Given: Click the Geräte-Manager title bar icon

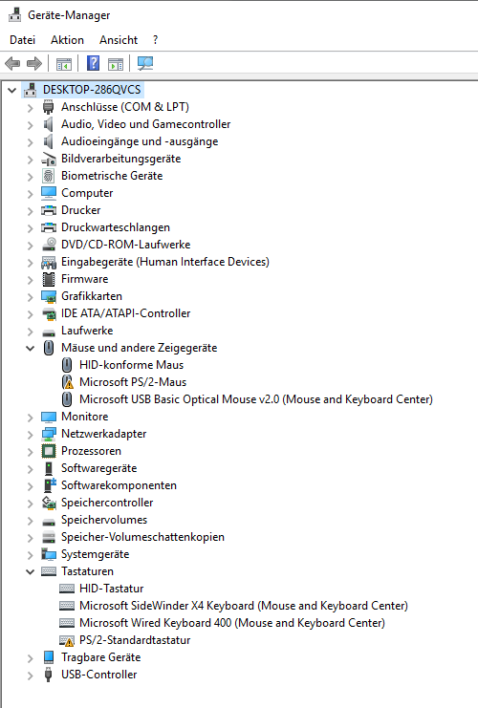Looking at the screenshot, I should click(14, 15).
